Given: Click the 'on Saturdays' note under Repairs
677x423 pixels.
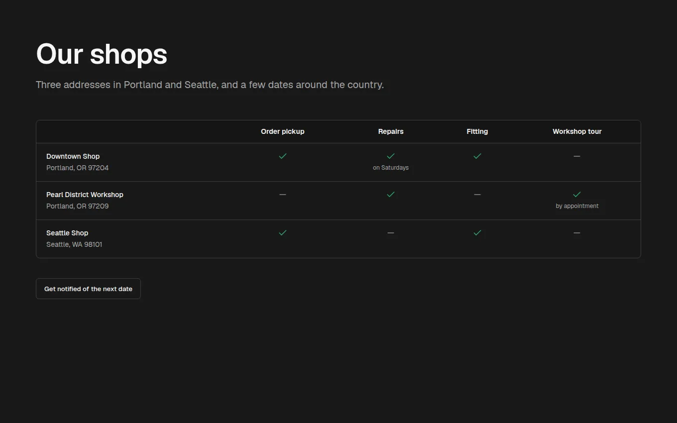Looking at the screenshot, I should click(x=391, y=168).
